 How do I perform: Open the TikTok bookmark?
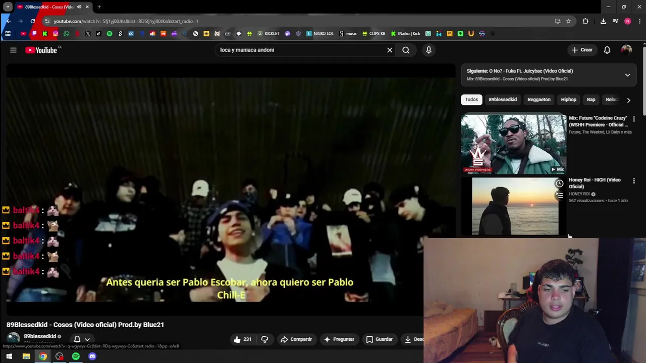[98, 34]
